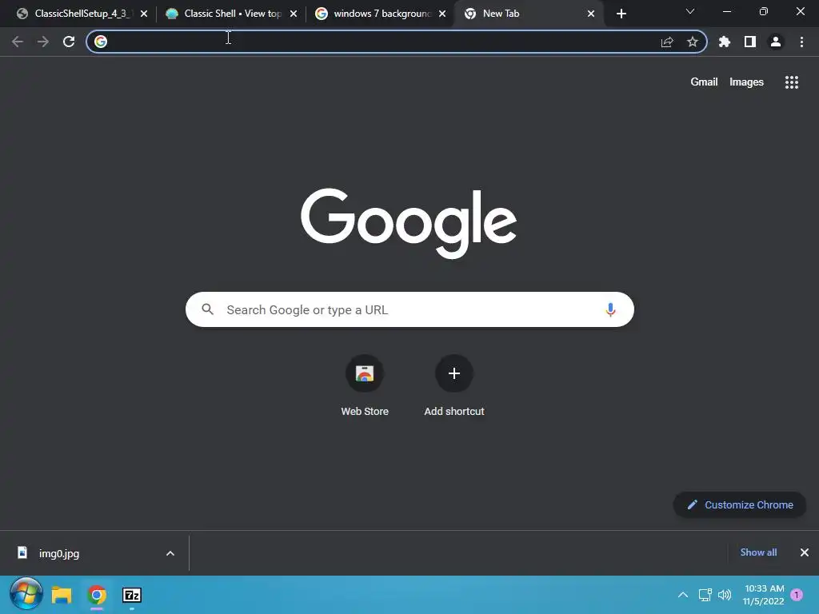Bookmark this tab with the star icon

tap(692, 42)
